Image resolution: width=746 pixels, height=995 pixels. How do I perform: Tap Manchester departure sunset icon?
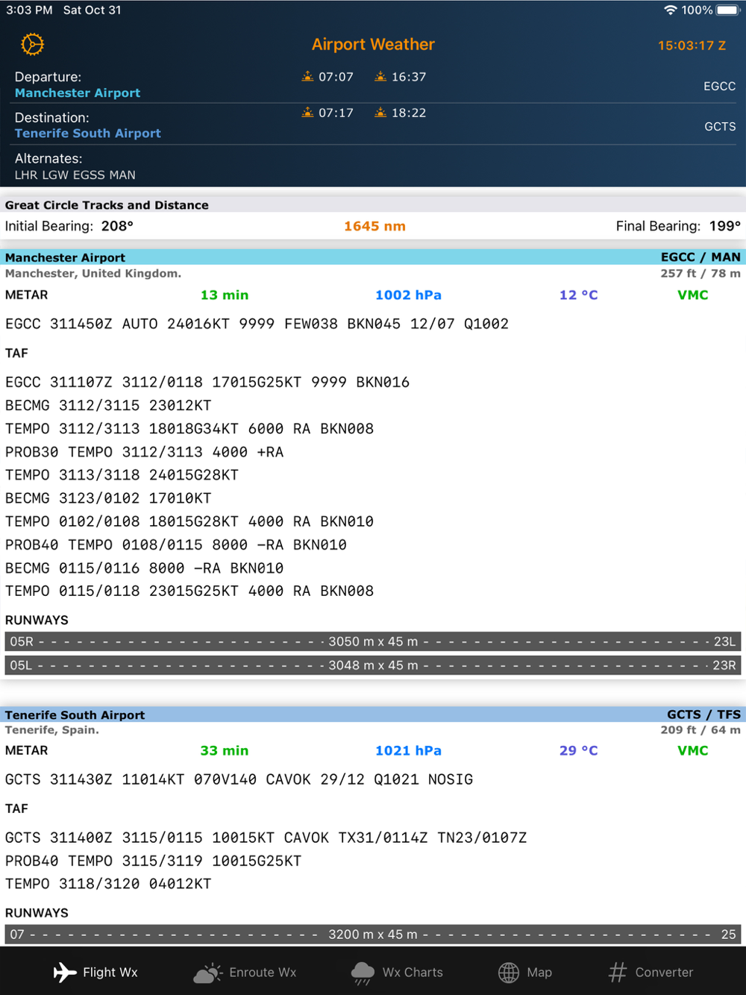point(380,76)
